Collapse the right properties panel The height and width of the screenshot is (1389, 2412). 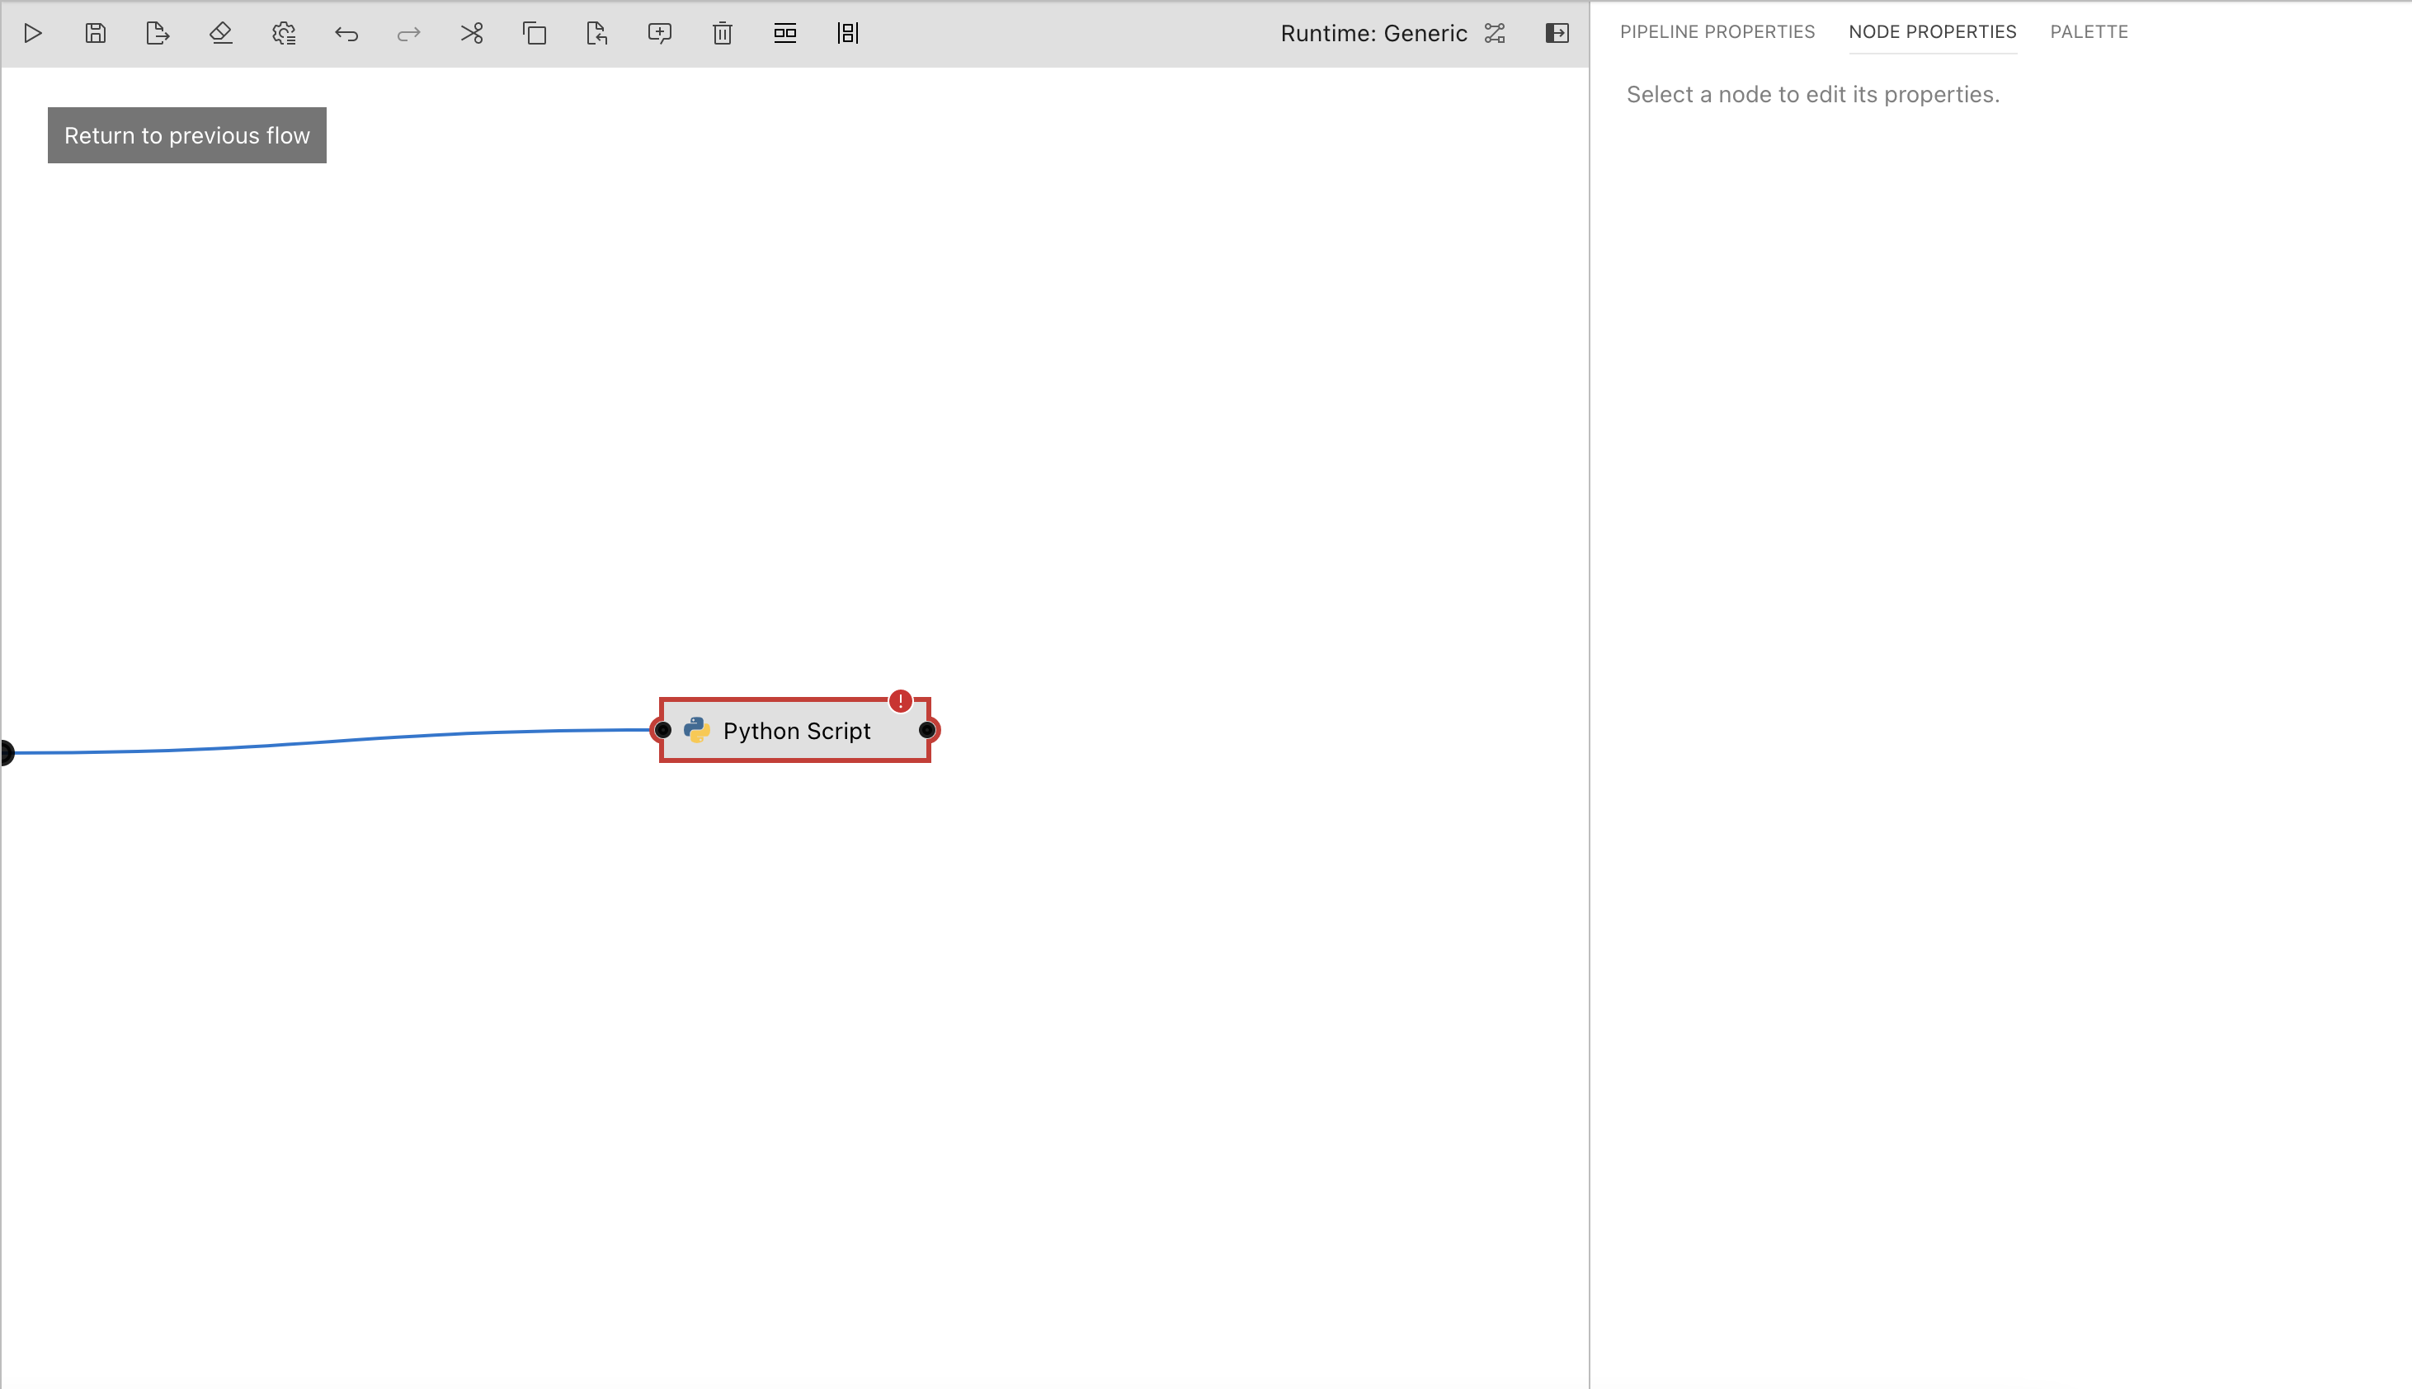pos(1557,33)
